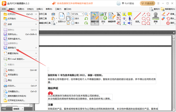Screen dimensions: 176x112
Task: Expand the New Document (新建文档) submenu arrow
Action: [36, 53]
